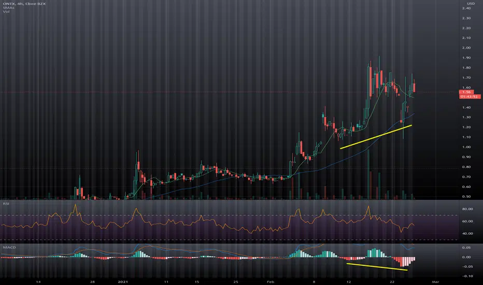483x285 pixels.
Task: Click the 1.10 price axis label
Action: click(466, 137)
